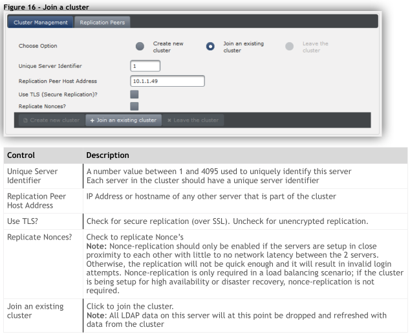Viewport: 410px width, 334px height.
Task: Click the Replication Peer Host Address form label
Action: click(58, 81)
